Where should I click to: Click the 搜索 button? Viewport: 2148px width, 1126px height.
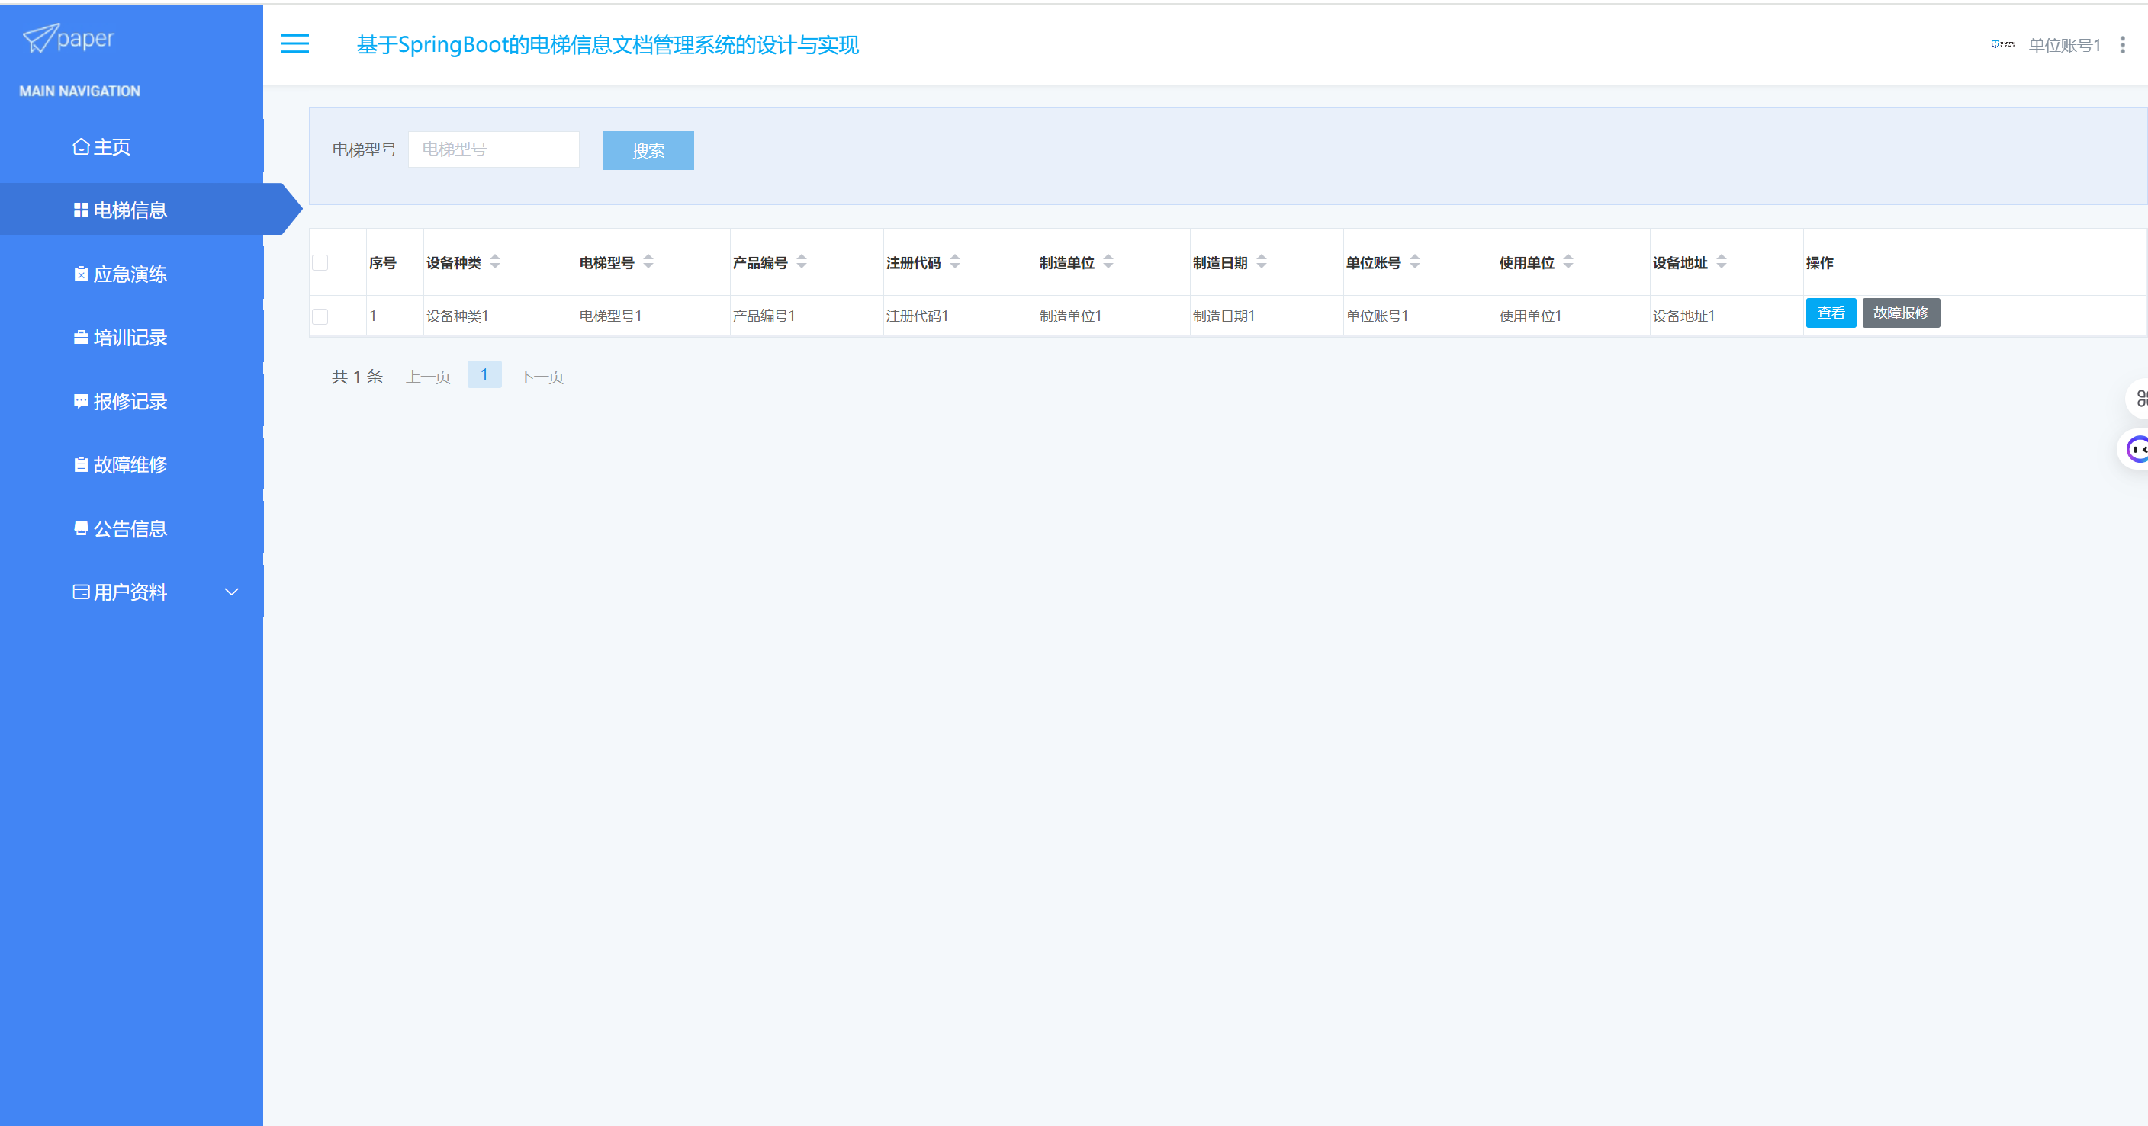pos(648,151)
